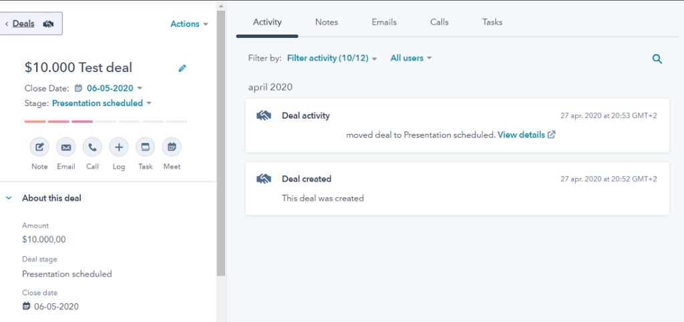Open the Actions dropdown menu
This screenshot has width=684, height=322.
pyautogui.click(x=189, y=24)
